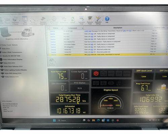The width and height of the screenshot is (168, 134).
Task: Open Application Settings wrench icon
Action: [98, 20]
